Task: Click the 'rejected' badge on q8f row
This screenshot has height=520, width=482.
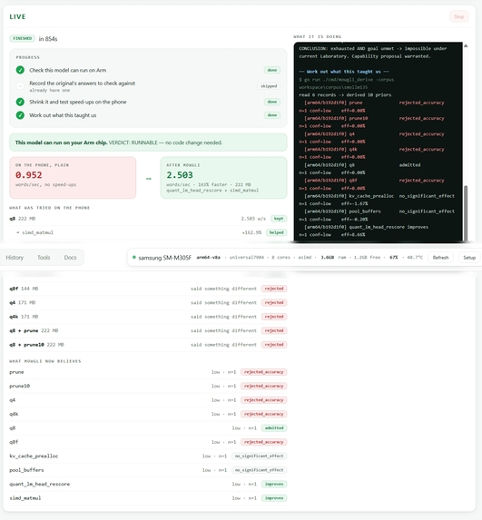Action: click(274, 289)
